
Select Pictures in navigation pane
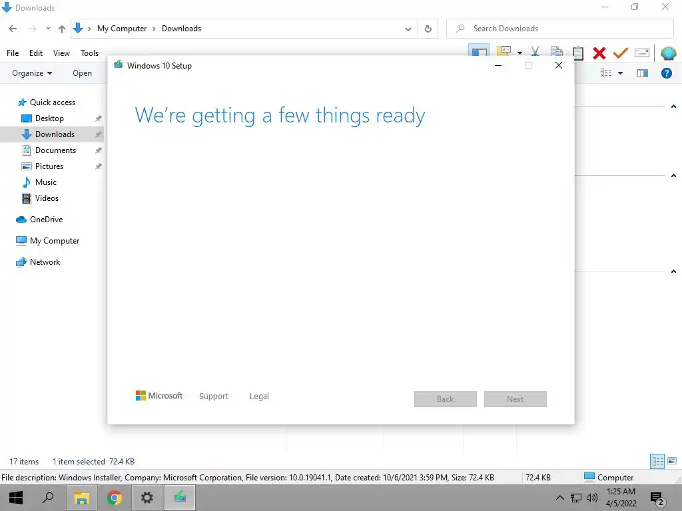click(49, 166)
